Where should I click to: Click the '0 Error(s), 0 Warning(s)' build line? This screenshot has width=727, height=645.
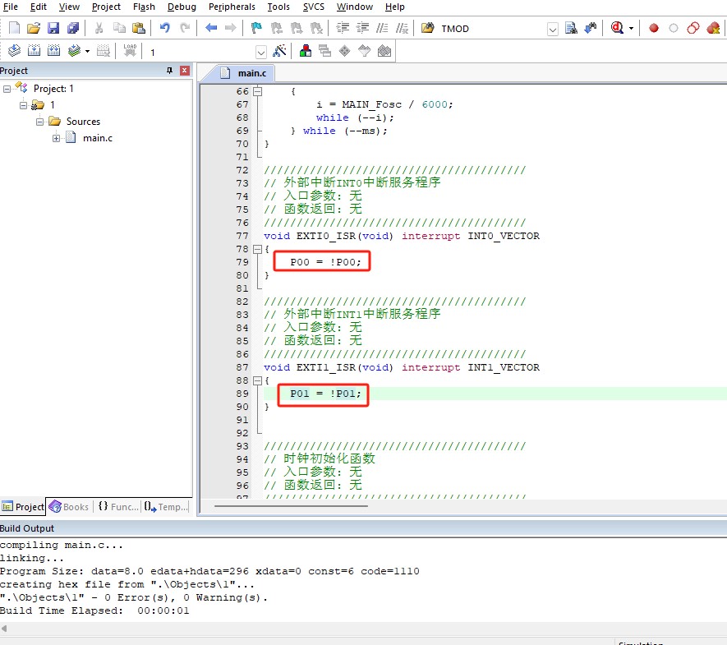pos(134,597)
